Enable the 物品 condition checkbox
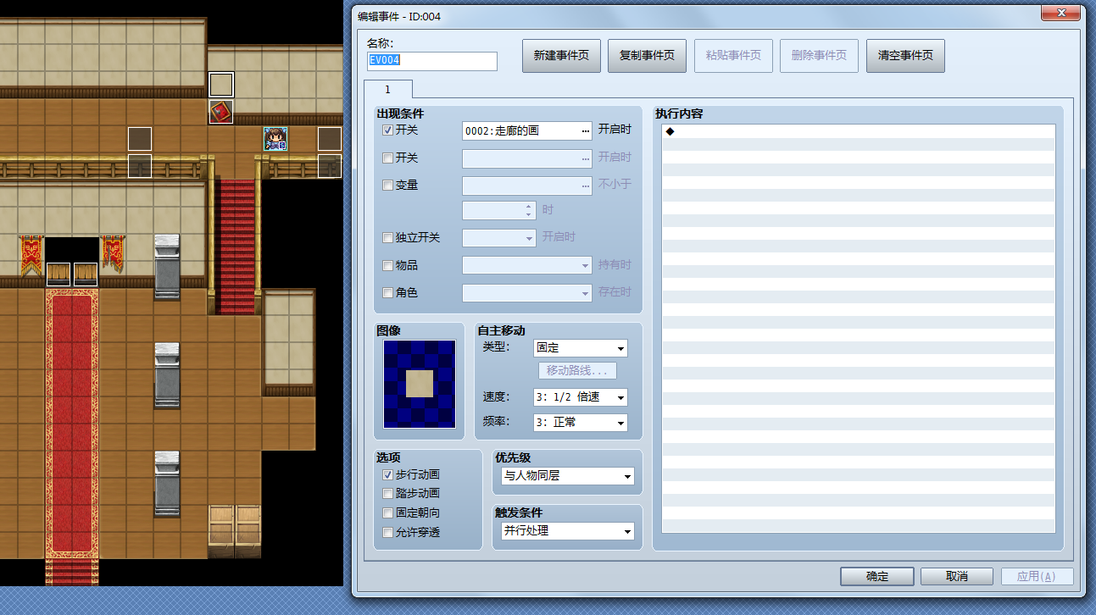 [x=388, y=265]
